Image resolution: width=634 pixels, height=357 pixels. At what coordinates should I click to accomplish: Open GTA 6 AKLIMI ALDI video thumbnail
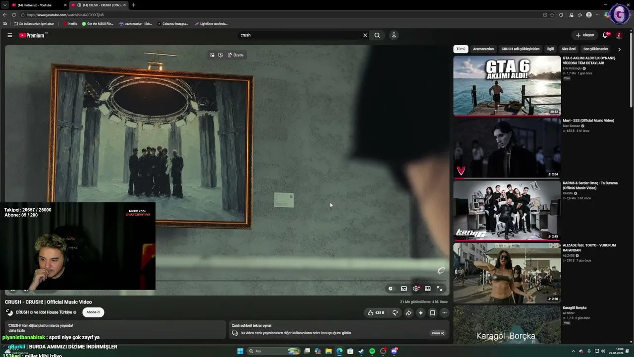(507, 85)
